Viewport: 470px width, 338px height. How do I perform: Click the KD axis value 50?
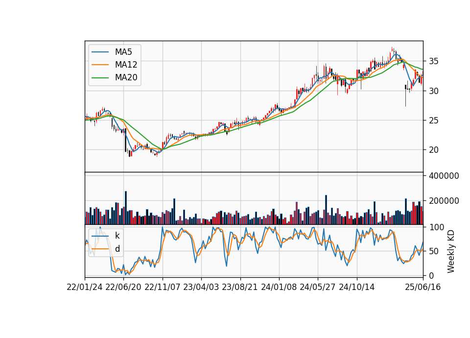pos(433,251)
